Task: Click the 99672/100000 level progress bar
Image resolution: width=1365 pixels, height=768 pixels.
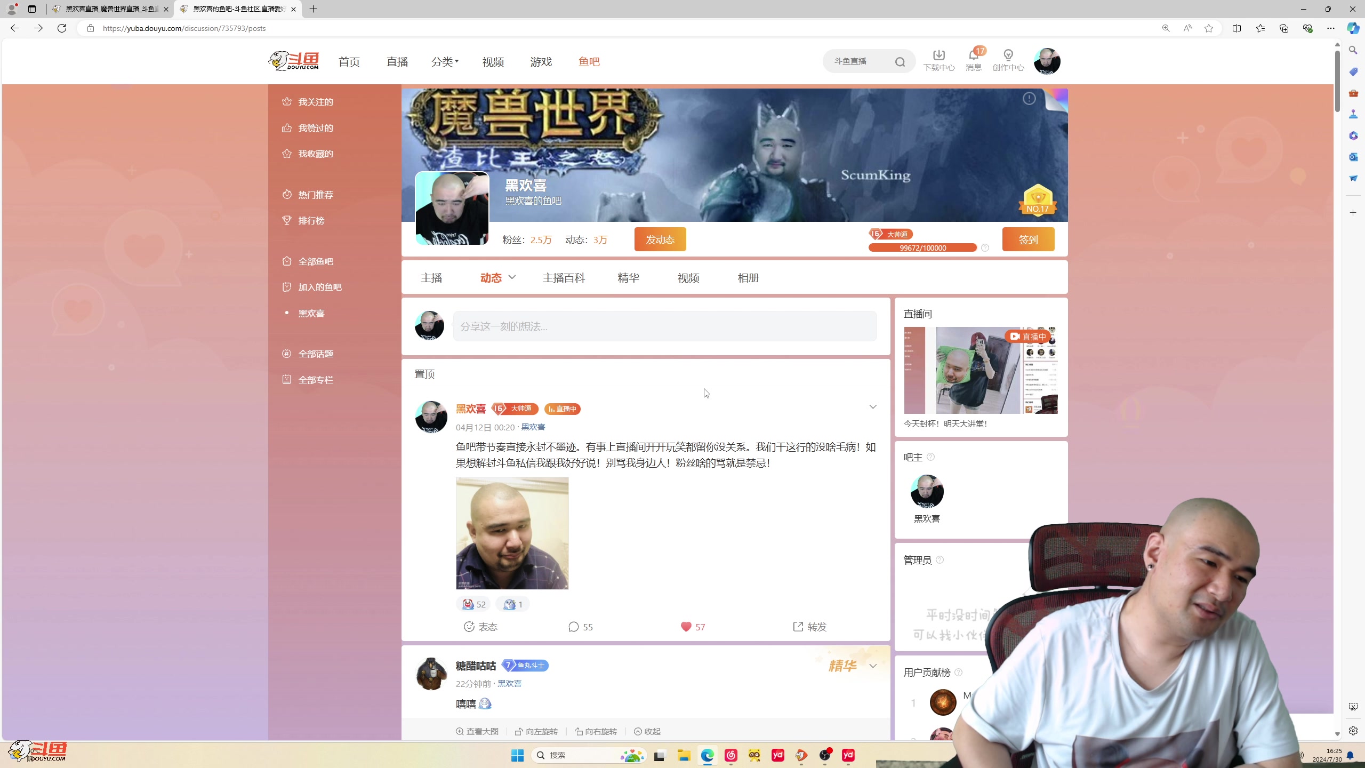Action: (x=922, y=248)
